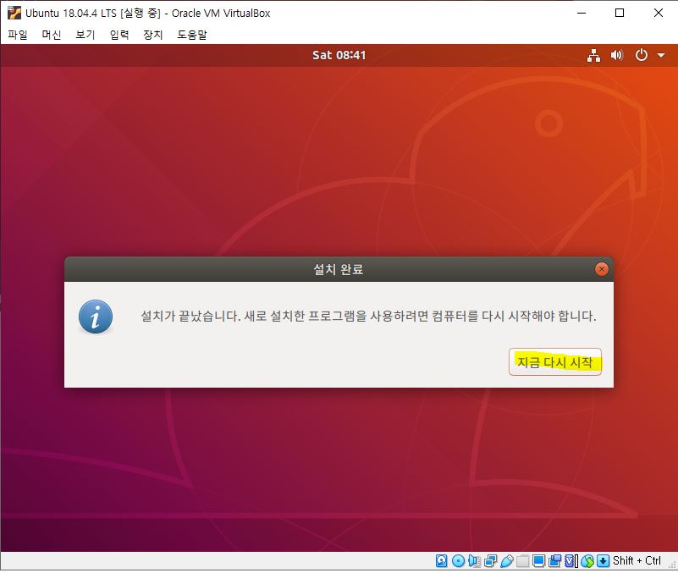678x573 pixels.
Task: Click the Ubuntu network connection icon in top bar
Action: [x=593, y=55]
